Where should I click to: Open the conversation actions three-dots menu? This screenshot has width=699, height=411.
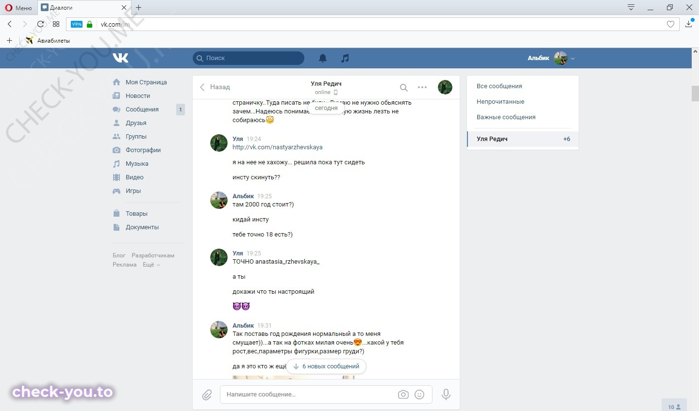pyautogui.click(x=422, y=88)
